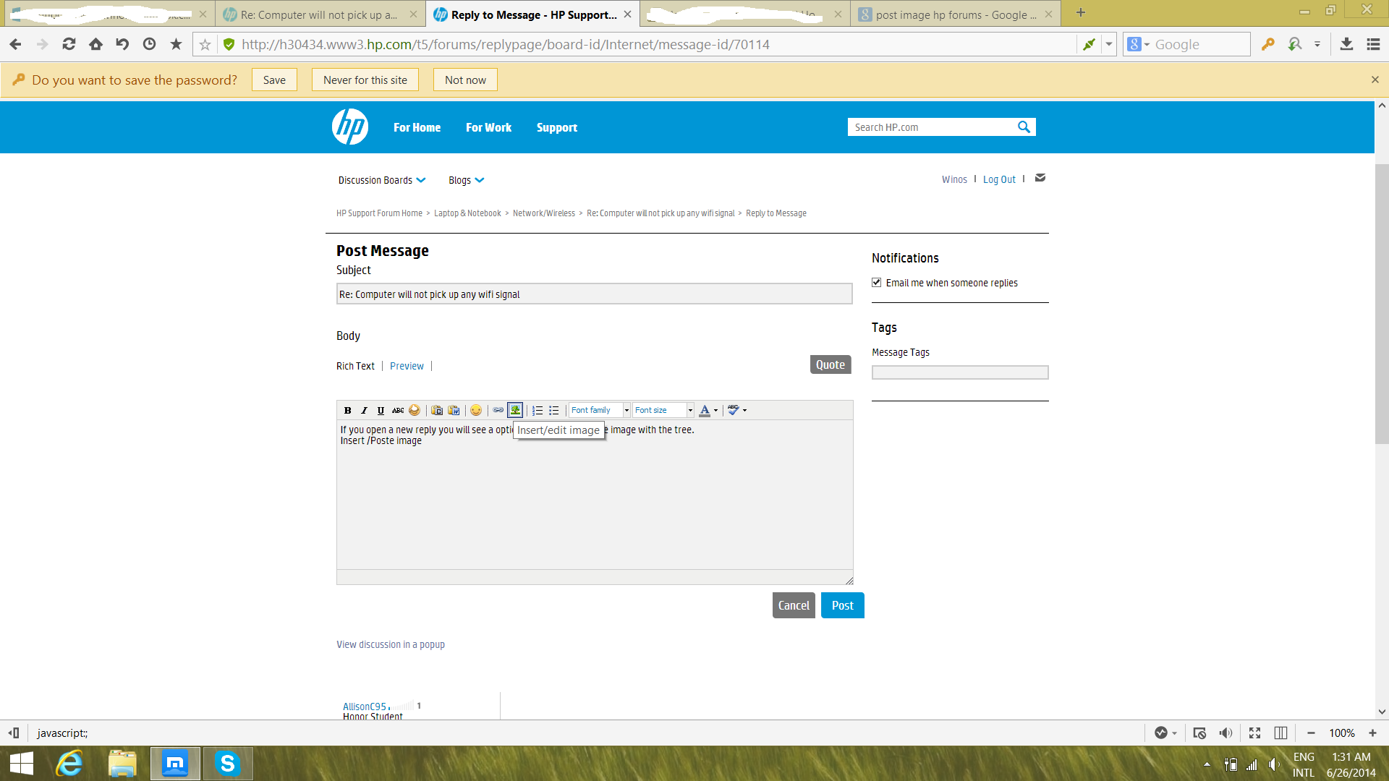Expand the Discussion Boards menu
The width and height of the screenshot is (1389, 781).
pyautogui.click(x=381, y=180)
